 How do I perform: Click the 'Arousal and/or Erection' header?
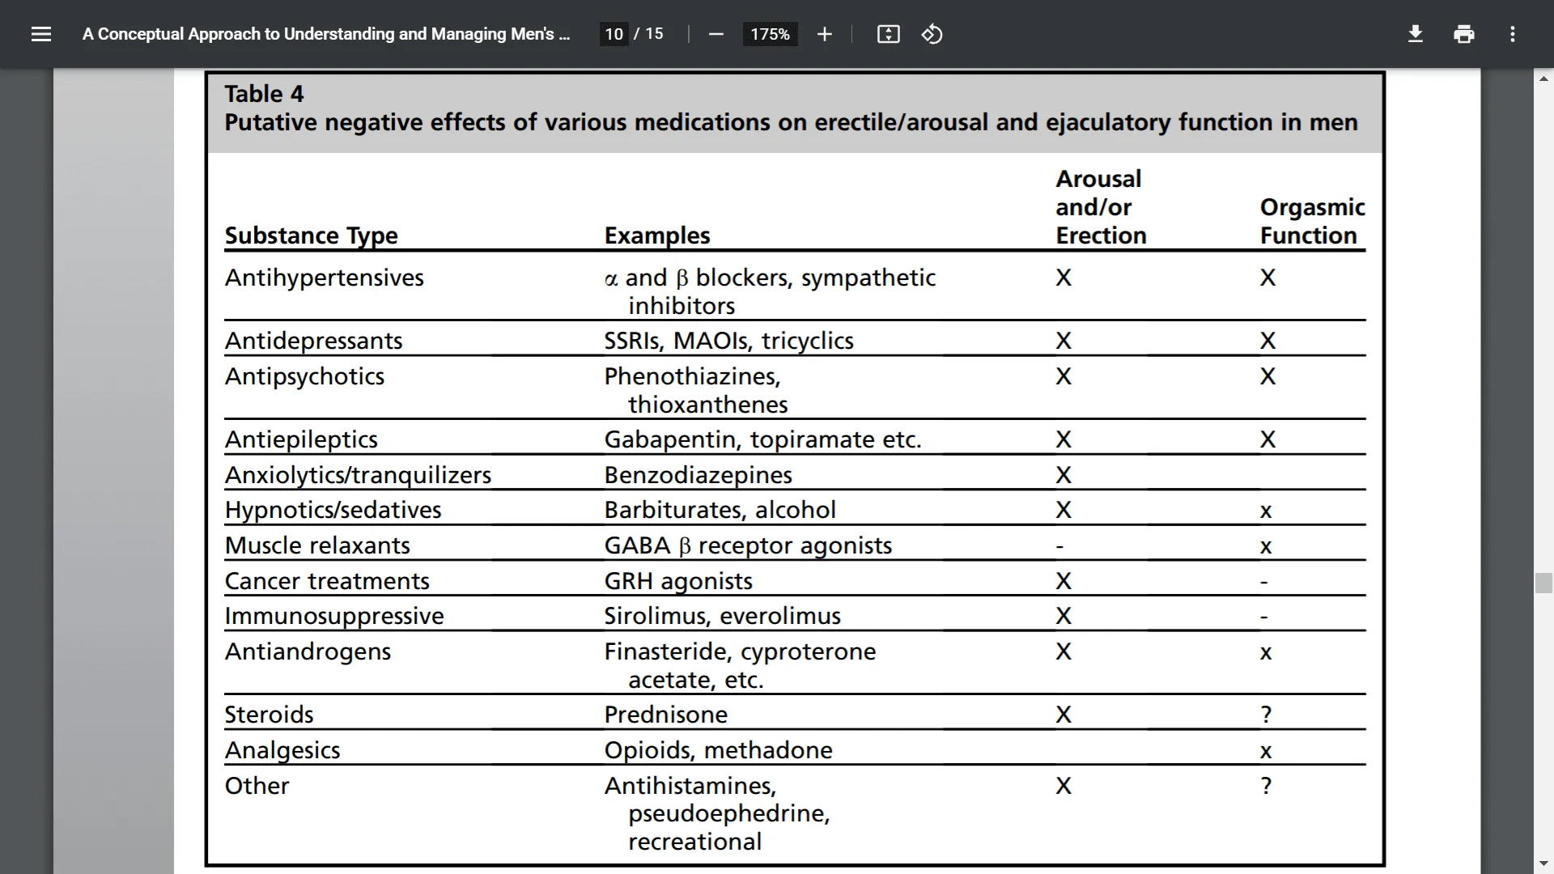point(1101,207)
